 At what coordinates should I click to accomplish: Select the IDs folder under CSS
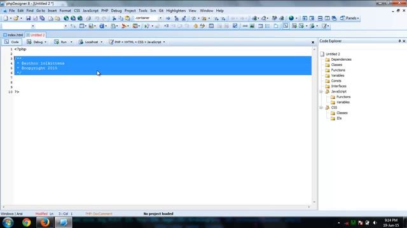coord(336,118)
